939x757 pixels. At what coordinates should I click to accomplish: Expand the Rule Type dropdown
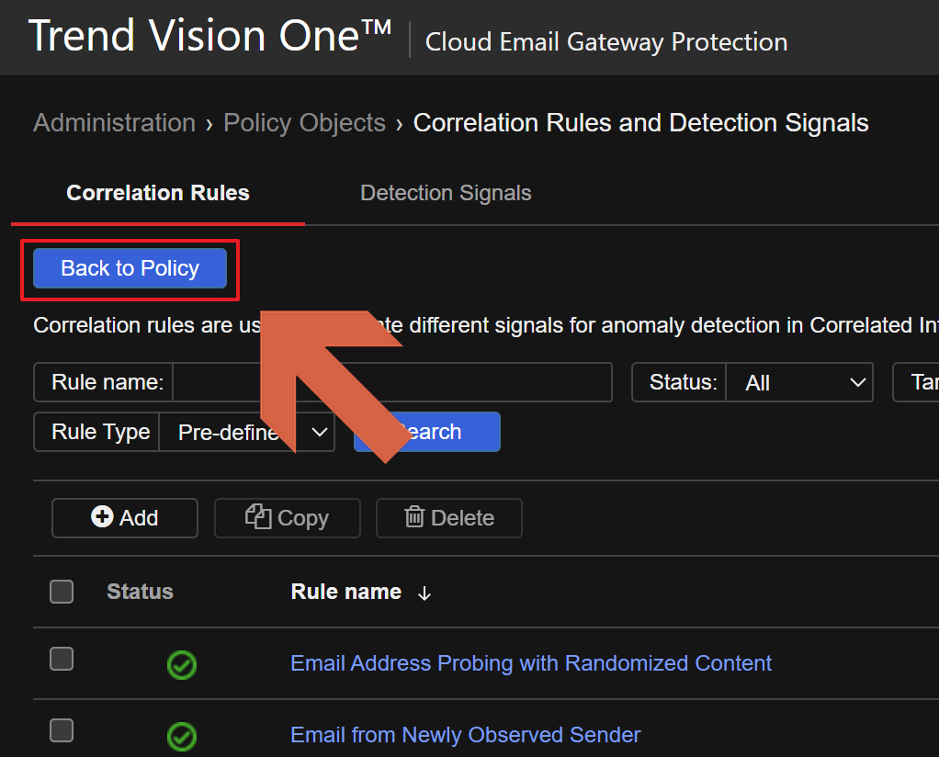pos(246,432)
